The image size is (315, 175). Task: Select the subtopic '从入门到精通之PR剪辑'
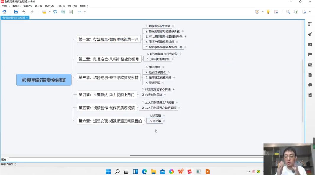pos(158,103)
